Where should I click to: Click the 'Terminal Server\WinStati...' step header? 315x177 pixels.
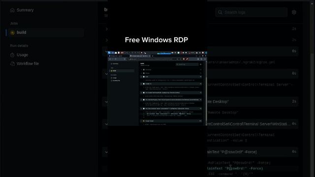click(253, 124)
